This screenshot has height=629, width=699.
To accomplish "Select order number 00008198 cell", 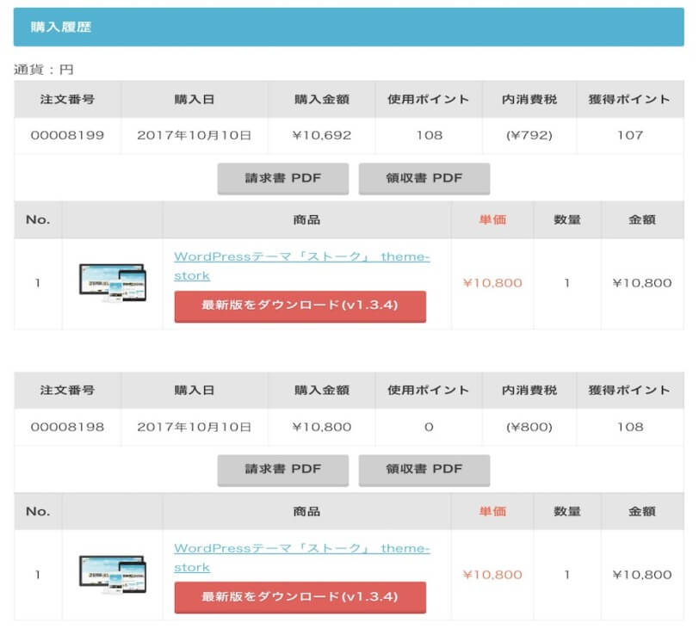I will pos(67,427).
